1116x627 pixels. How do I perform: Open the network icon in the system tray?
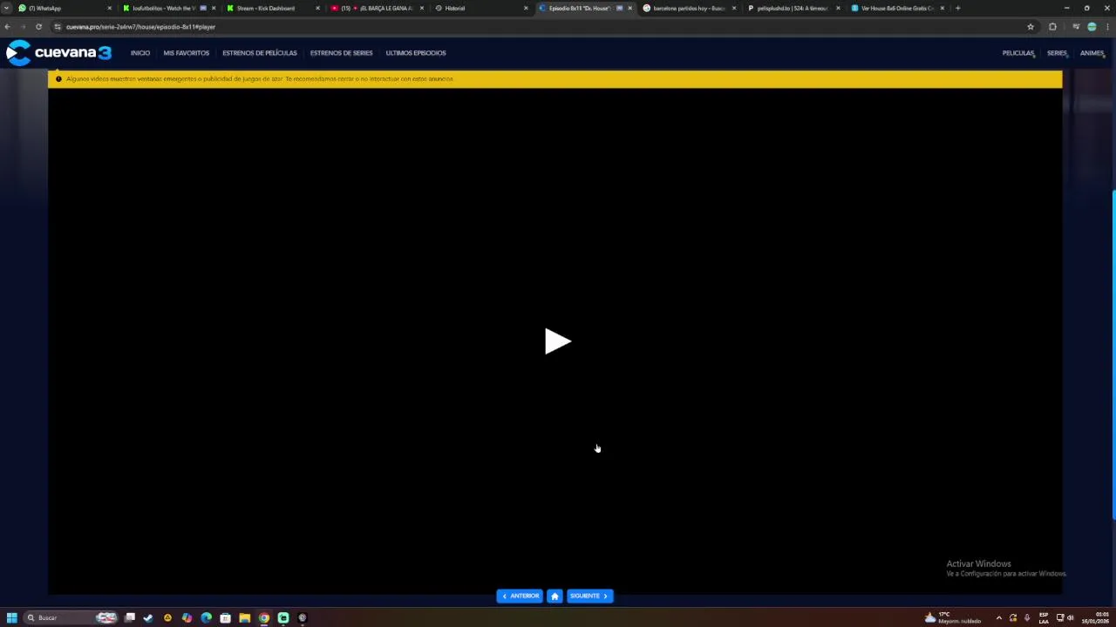[x=1060, y=617]
